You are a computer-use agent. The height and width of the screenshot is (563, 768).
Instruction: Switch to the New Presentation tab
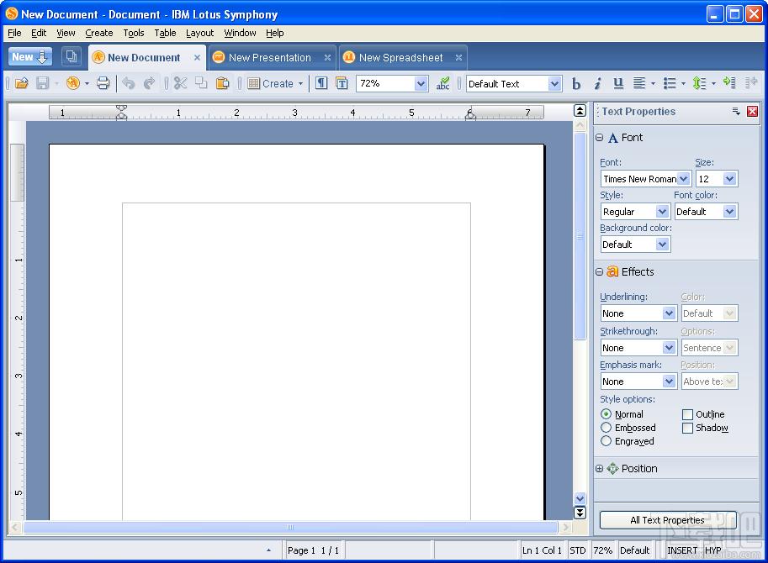point(269,58)
